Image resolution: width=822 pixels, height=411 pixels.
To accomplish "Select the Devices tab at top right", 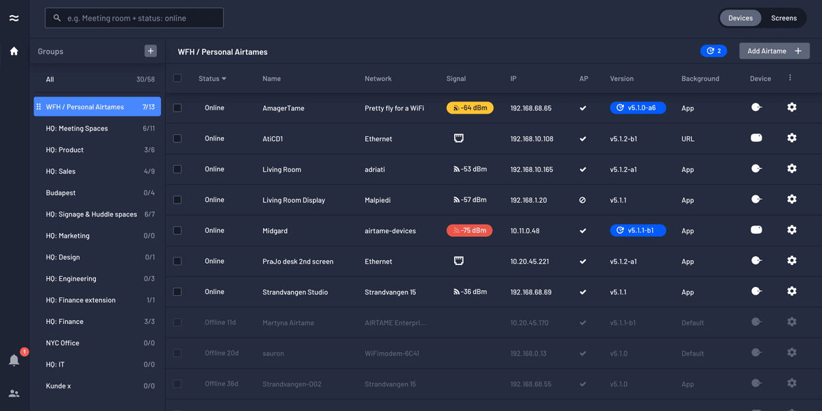I will tap(740, 18).
